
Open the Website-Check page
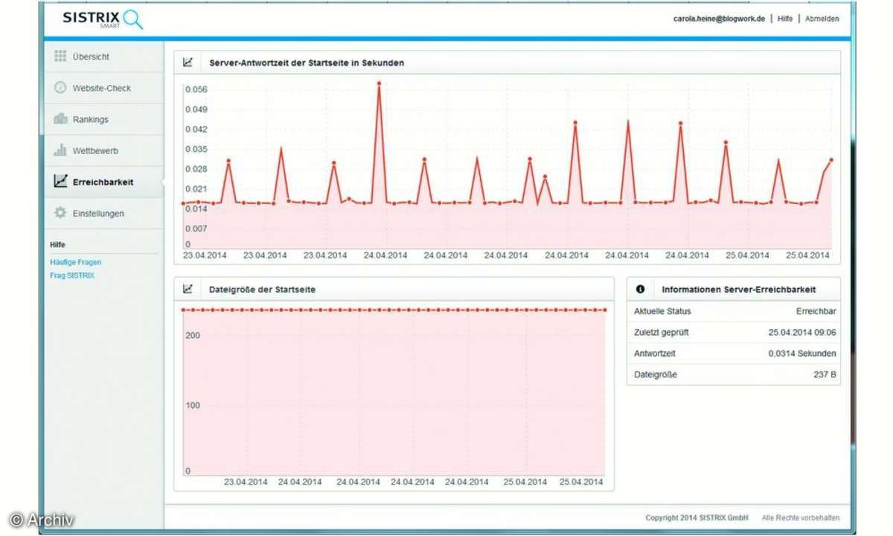(103, 88)
